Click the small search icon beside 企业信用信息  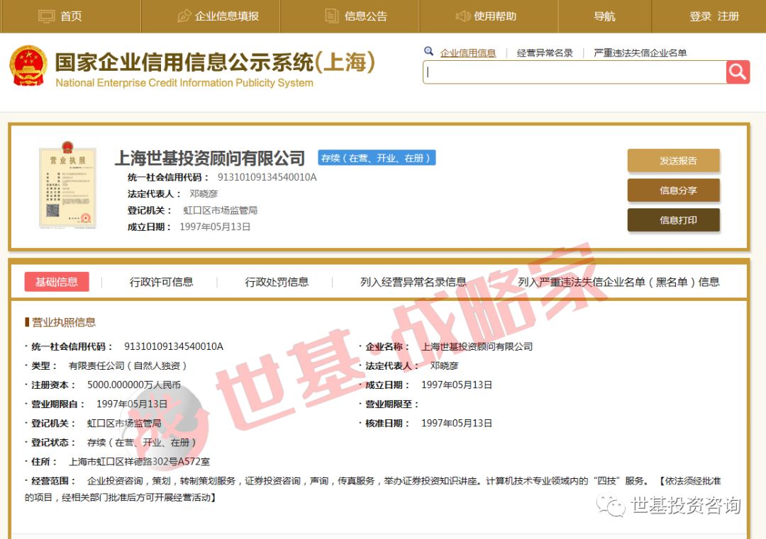[x=429, y=51]
